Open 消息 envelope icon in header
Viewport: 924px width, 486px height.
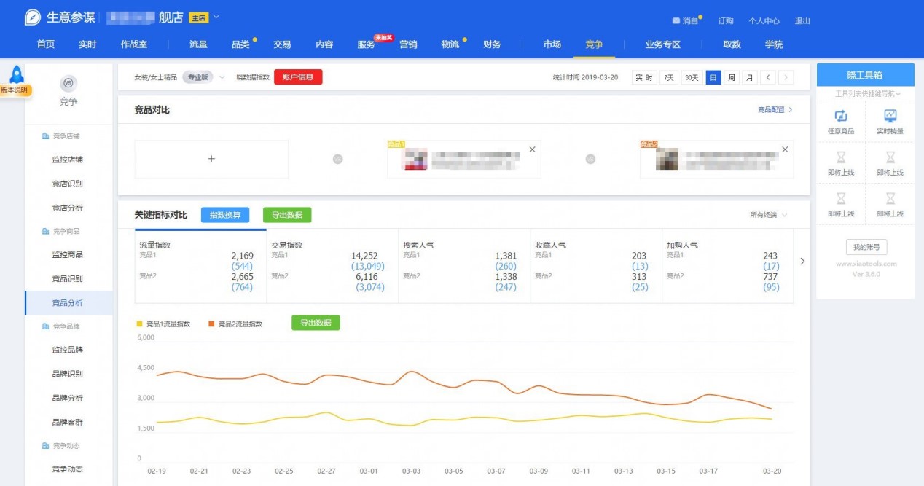pyautogui.click(x=676, y=21)
